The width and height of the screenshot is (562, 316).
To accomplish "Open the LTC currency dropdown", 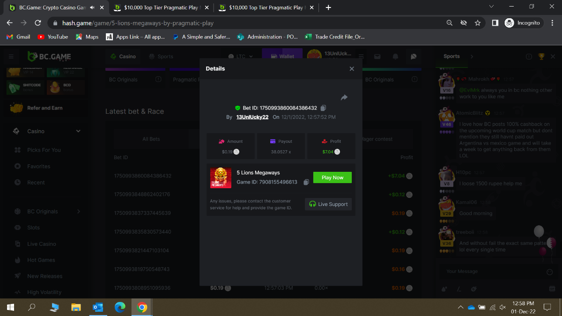I will (x=244, y=56).
